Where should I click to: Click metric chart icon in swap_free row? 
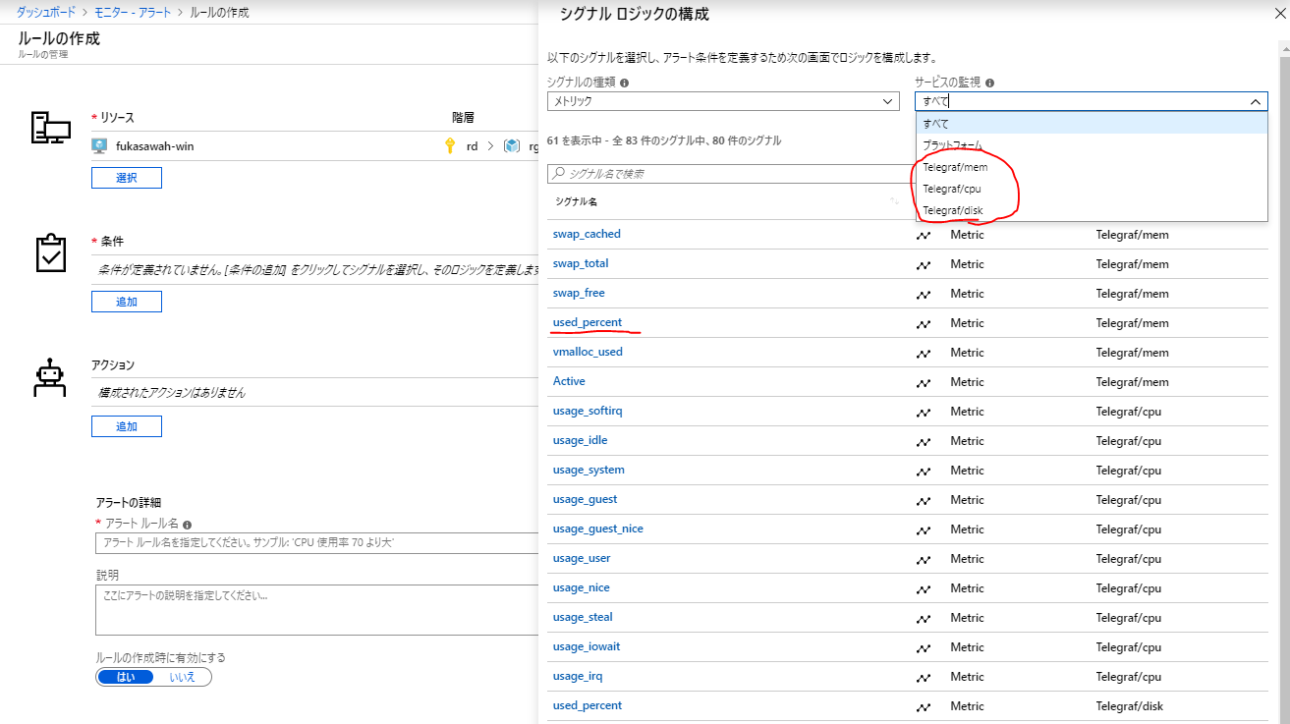point(924,294)
